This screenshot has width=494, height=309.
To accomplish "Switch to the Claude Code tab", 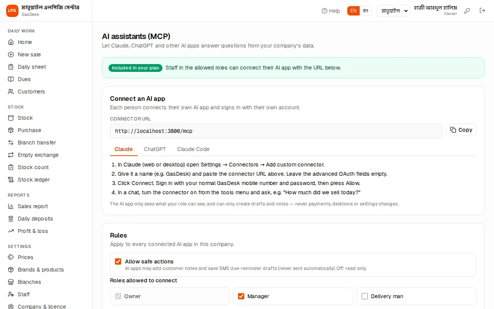I will (x=193, y=149).
